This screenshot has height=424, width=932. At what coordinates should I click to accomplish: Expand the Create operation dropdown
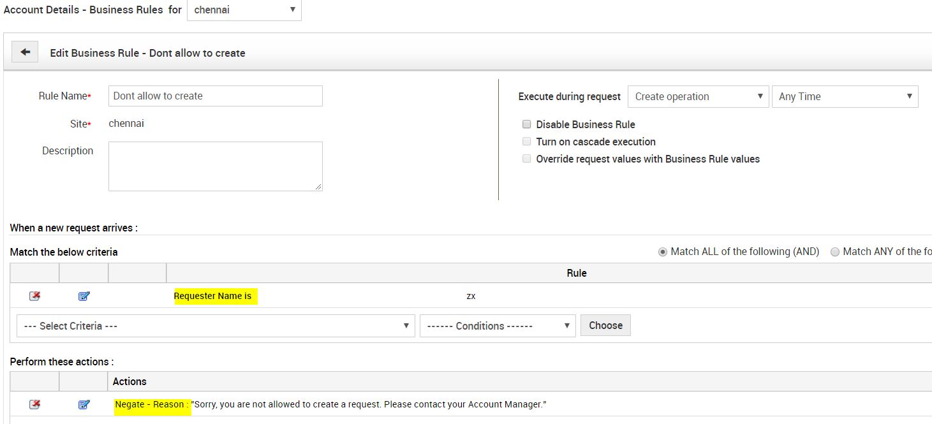[698, 97]
